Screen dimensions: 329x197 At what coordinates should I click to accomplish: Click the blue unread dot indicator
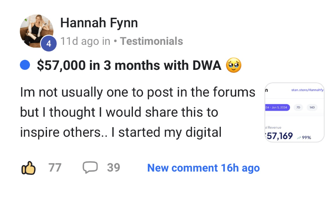pyautogui.click(x=25, y=65)
